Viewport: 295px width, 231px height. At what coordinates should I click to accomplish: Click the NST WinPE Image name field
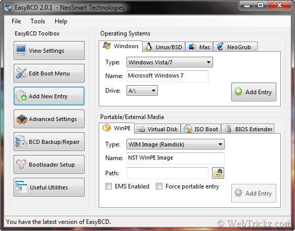click(176, 158)
